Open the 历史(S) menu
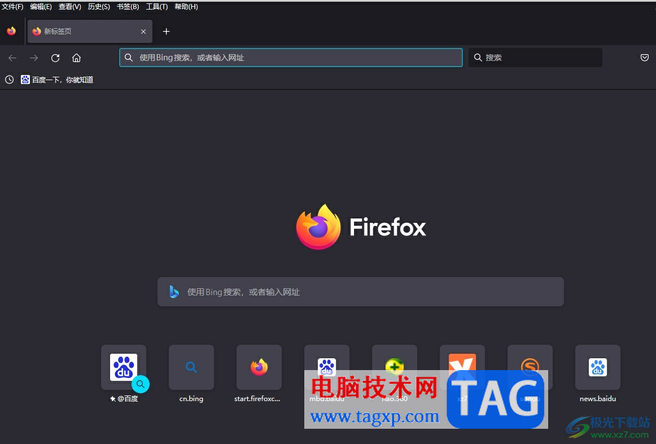656x444 pixels. pos(99,7)
